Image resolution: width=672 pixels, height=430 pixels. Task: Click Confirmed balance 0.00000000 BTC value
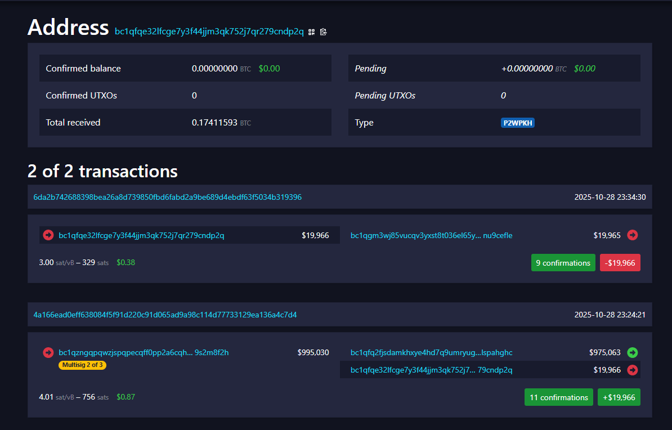tap(221, 69)
